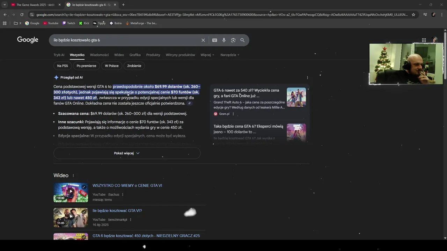
Task: Click the browser address bar
Action: [222, 15]
